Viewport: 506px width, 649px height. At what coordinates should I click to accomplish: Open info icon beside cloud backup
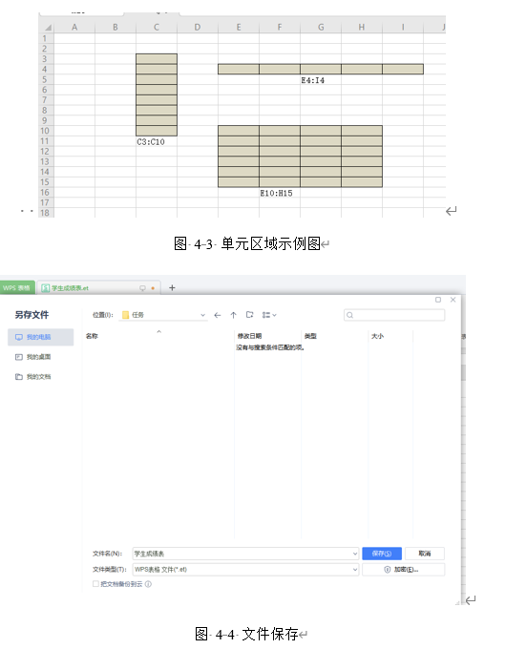148,584
